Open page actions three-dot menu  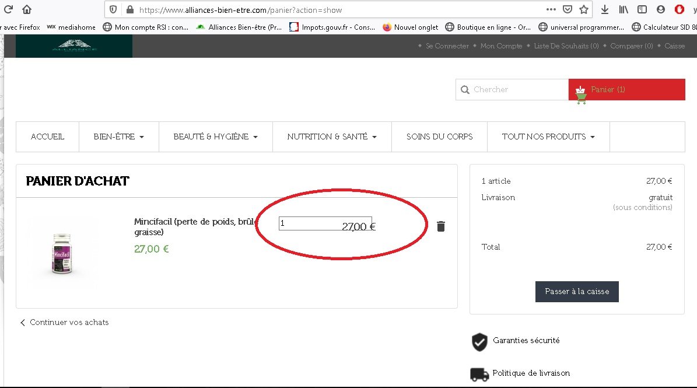pyautogui.click(x=551, y=9)
